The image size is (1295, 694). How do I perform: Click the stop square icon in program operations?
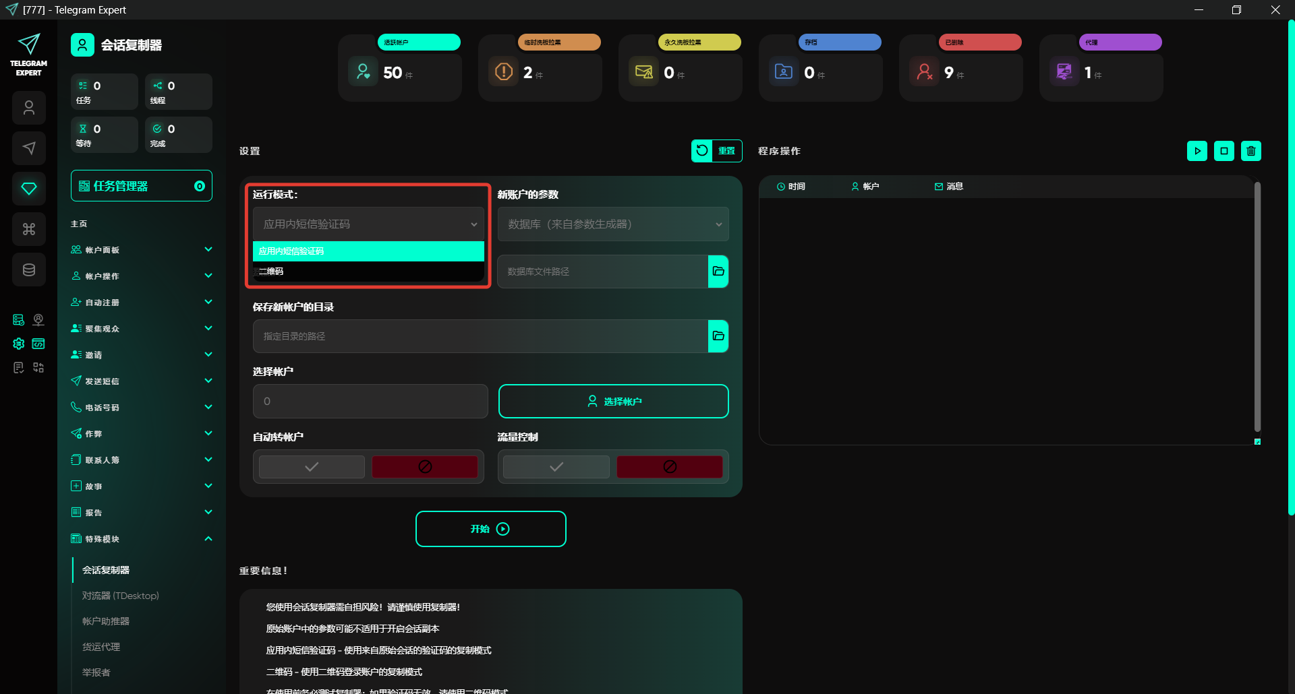tap(1224, 151)
